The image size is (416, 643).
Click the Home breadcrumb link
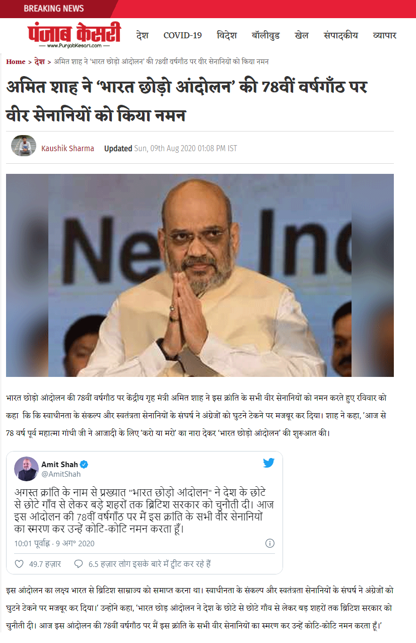coord(16,61)
